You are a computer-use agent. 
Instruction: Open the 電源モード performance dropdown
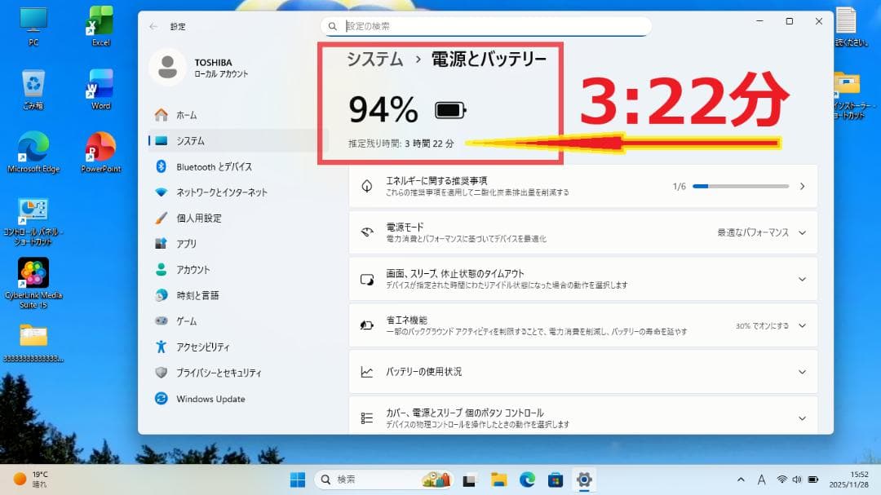(755, 232)
